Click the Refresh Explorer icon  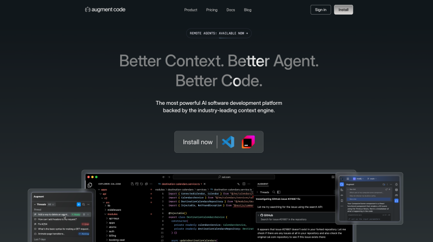tap(141, 184)
